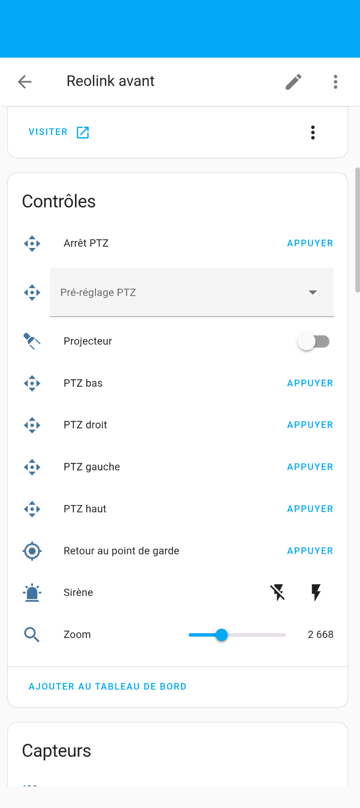Click the Arrêt PTZ icon
The width and height of the screenshot is (360, 808).
pyautogui.click(x=32, y=243)
